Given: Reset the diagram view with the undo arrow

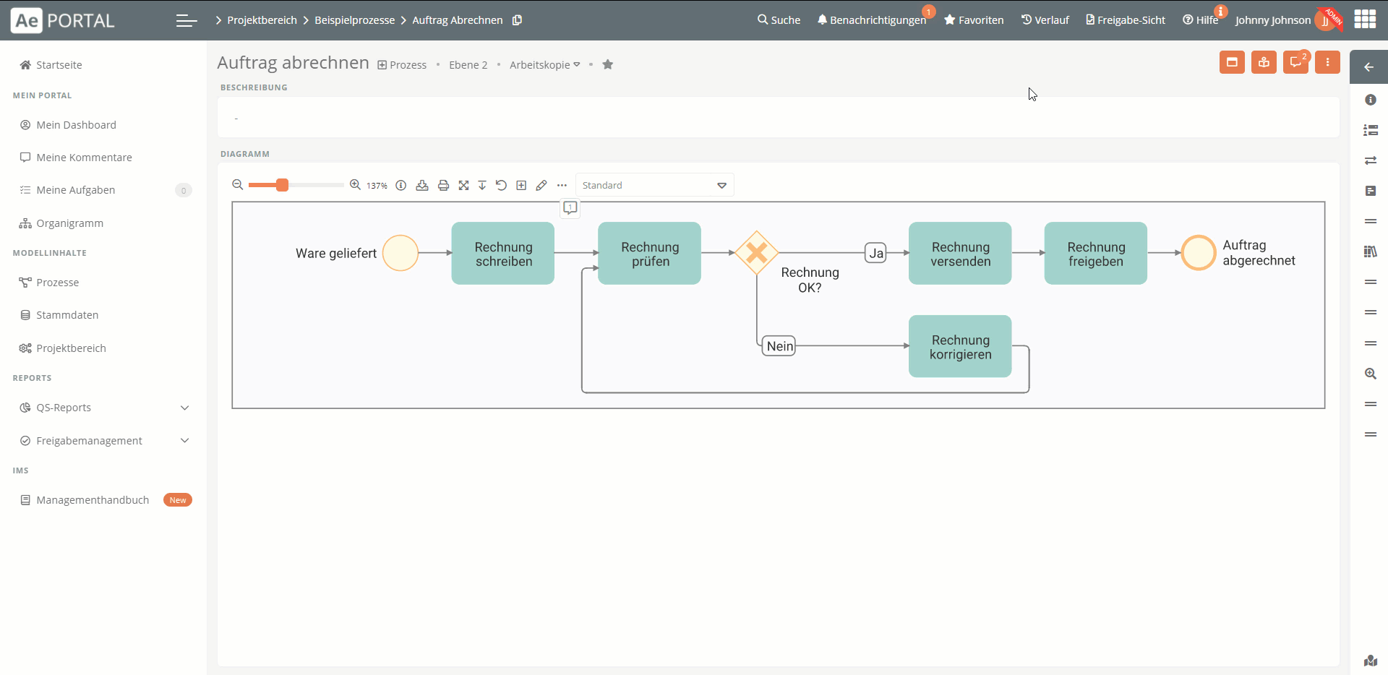Looking at the screenshot, I should click(x=501, y=186).
